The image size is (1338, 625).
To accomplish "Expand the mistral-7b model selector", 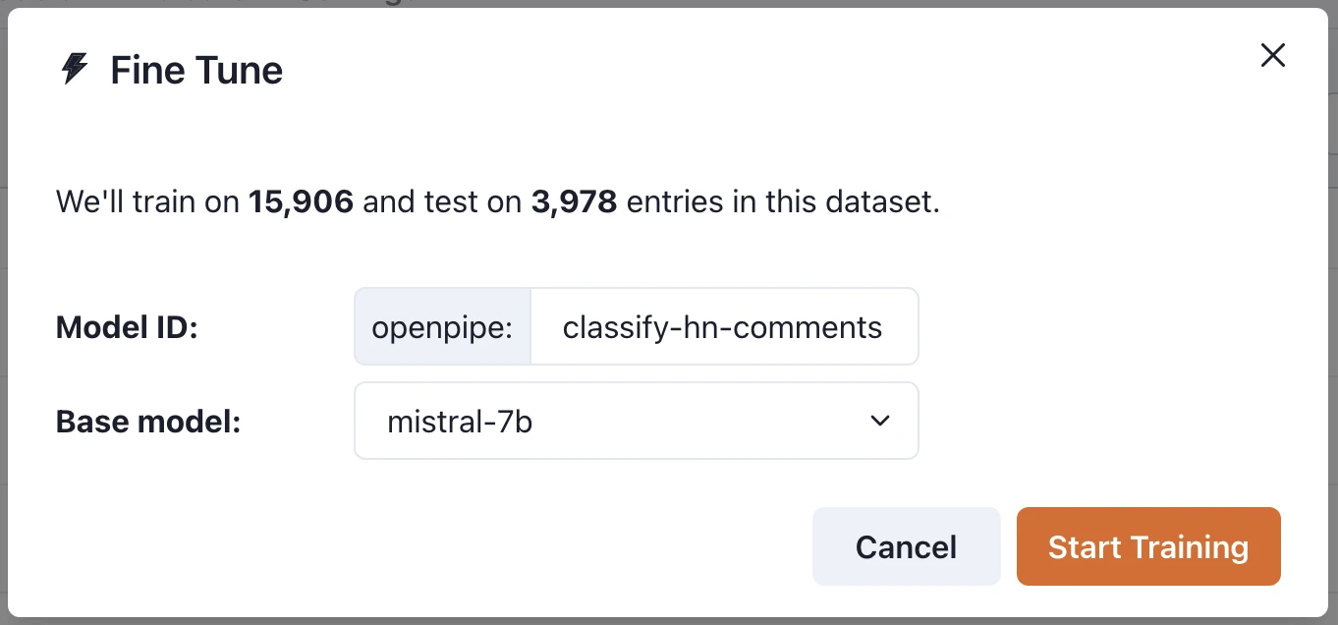I will (x=636, y=421).
